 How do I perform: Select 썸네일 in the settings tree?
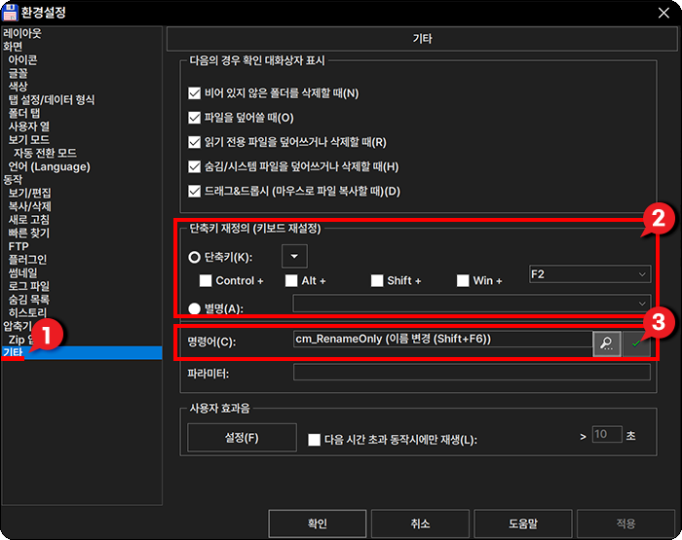pyautogui.click(x=23, y=272)
